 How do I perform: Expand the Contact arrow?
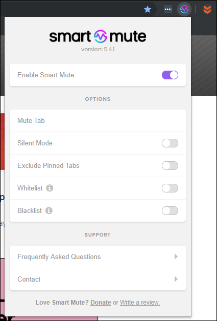point(176,279)
